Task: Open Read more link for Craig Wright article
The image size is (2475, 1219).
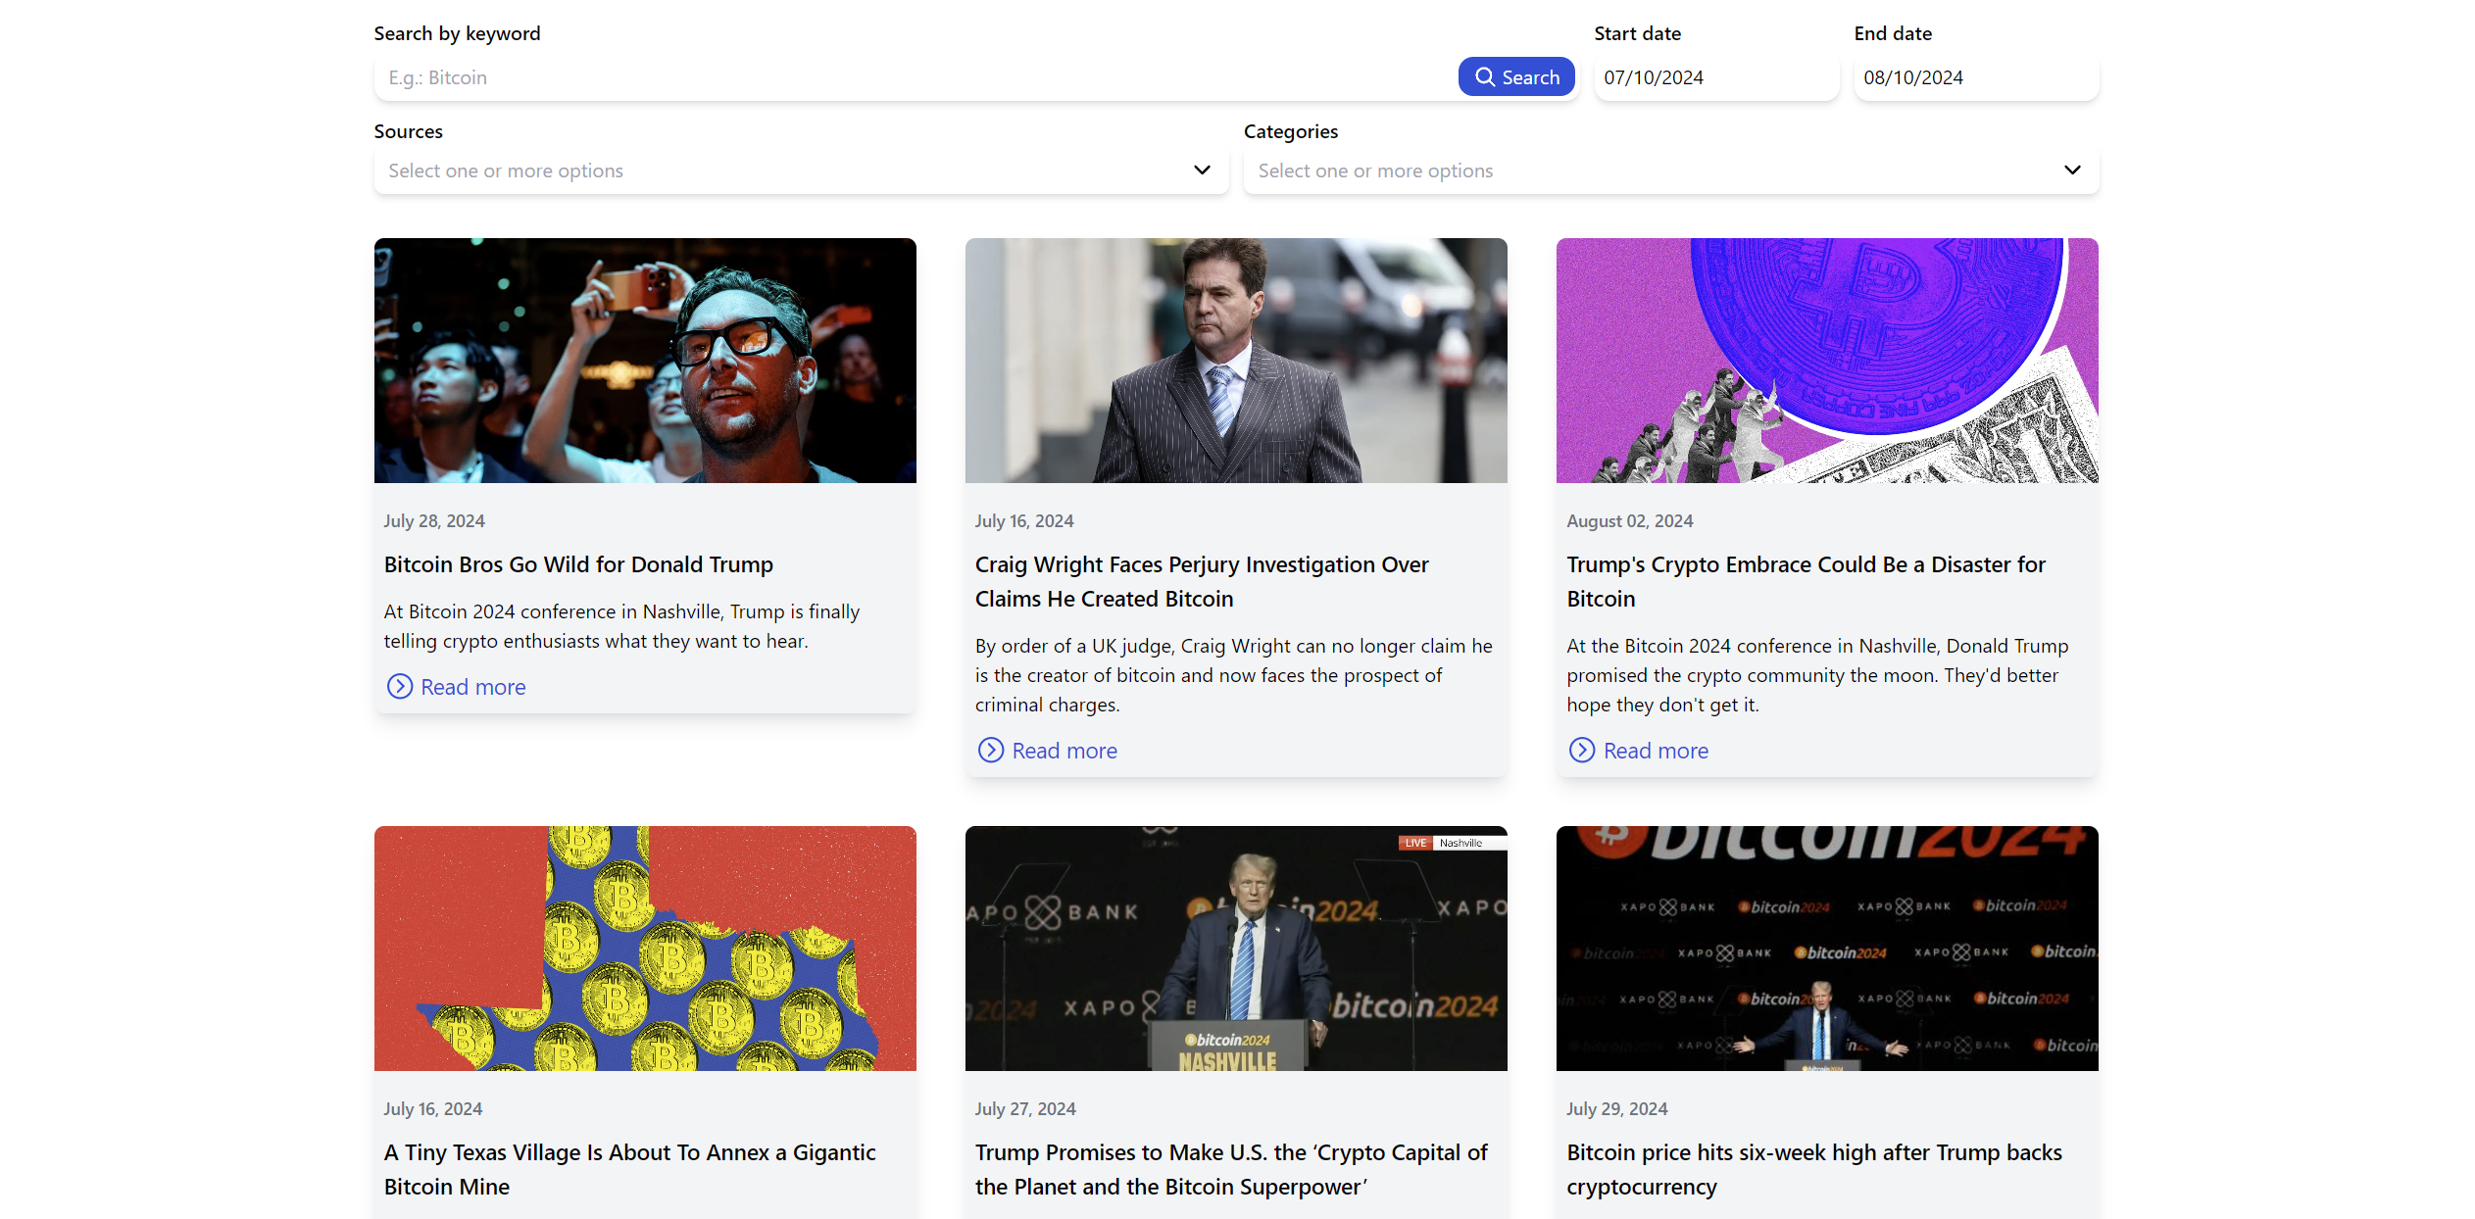Action: (1064, 751)
